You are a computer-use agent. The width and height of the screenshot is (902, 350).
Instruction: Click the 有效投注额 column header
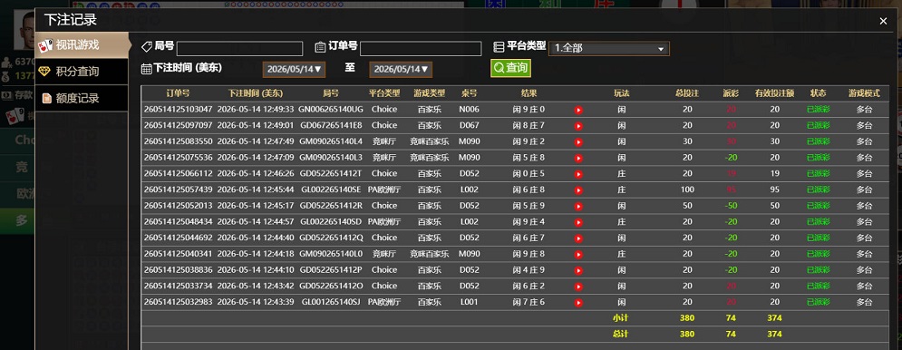774,93
